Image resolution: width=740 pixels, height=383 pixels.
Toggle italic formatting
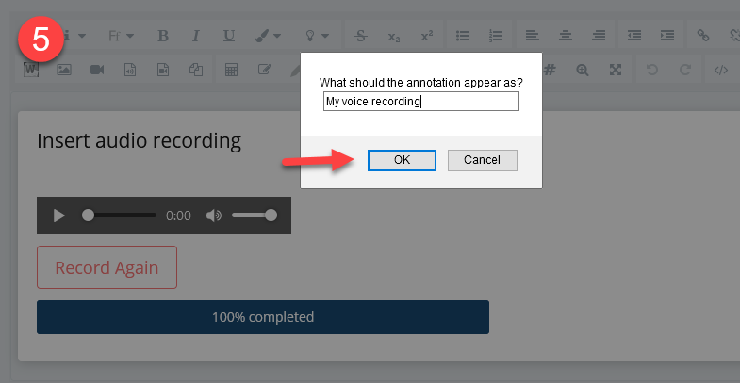pyautogui.click(x=196, y=36)
